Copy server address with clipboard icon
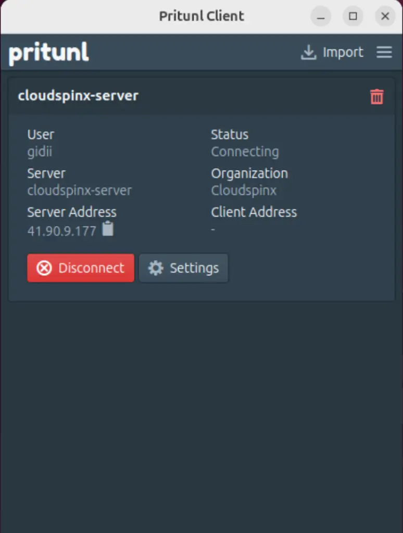The height and width of the screenshot is (533, 403). coord(108,229)
